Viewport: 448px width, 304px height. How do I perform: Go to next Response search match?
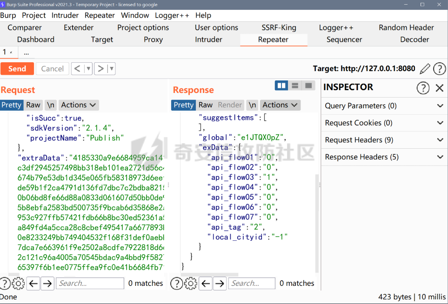pyautogui.click(x=220, y=284)
